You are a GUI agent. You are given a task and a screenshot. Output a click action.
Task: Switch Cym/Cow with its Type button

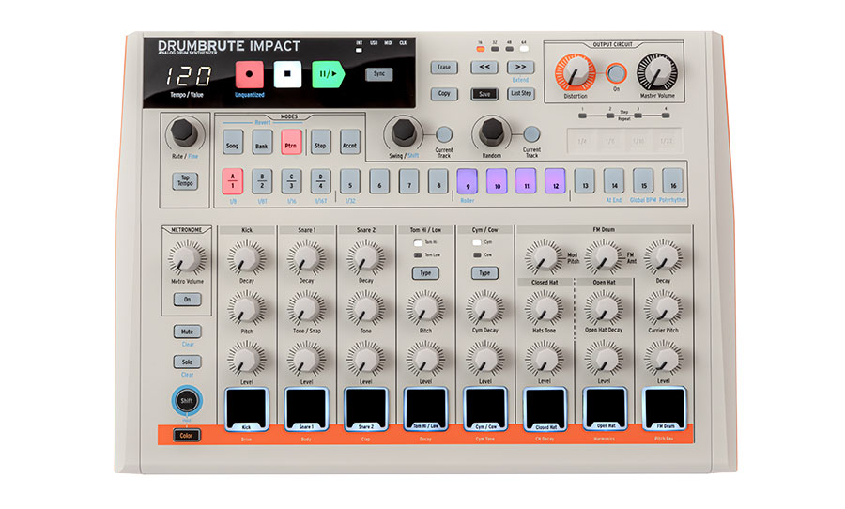coord(484,273)
